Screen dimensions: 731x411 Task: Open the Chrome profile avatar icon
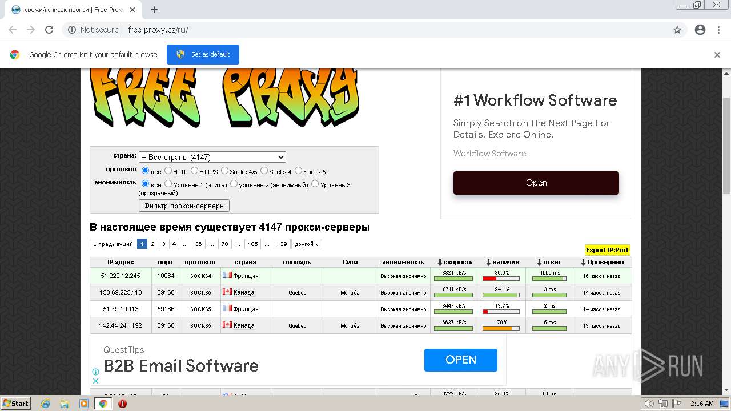(x=700, y=30)
